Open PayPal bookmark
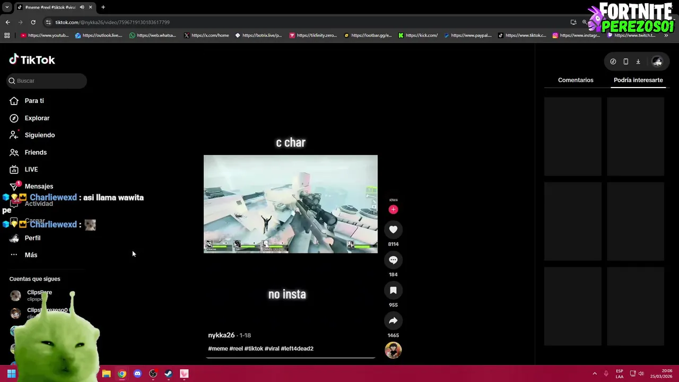 tap(468, 36)
